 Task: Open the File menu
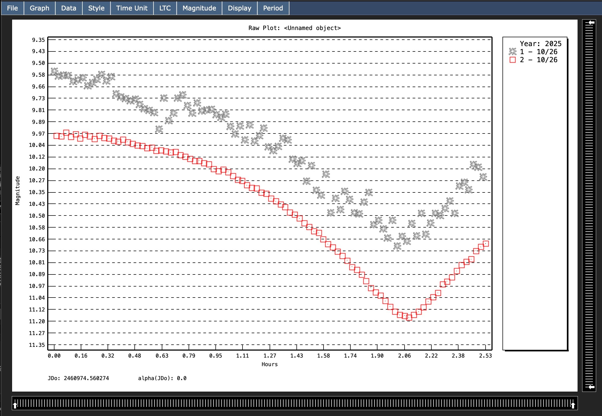tap(12, 8)
